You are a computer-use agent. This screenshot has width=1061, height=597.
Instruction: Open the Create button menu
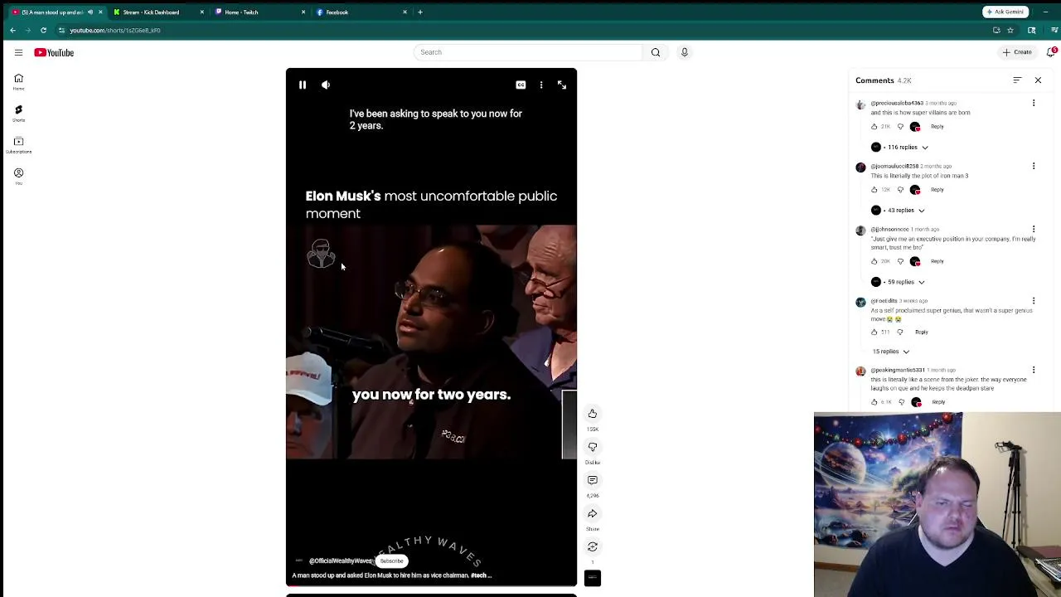click(x=1017, y=52)
